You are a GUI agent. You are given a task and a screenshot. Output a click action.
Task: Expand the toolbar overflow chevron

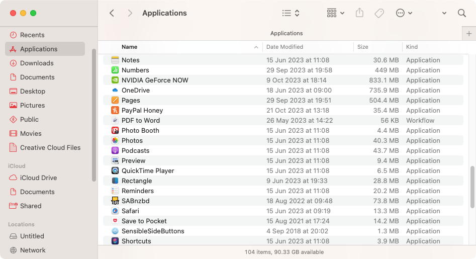click(444, 13)
